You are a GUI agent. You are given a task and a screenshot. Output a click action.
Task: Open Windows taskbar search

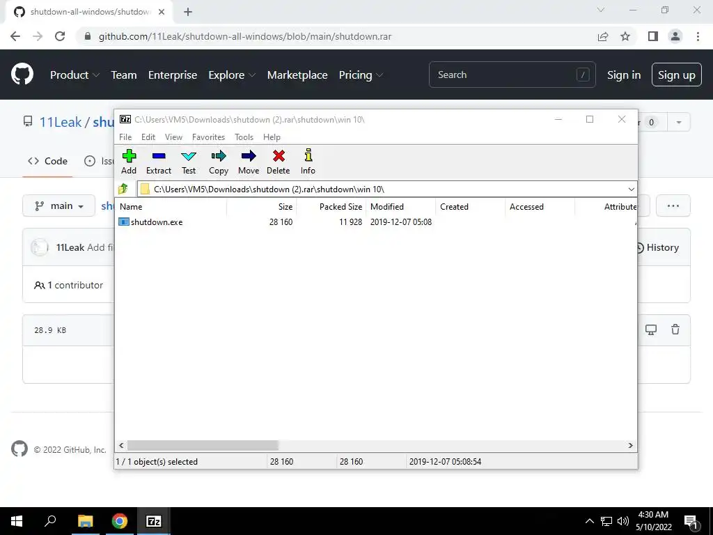tap(50, 521)
